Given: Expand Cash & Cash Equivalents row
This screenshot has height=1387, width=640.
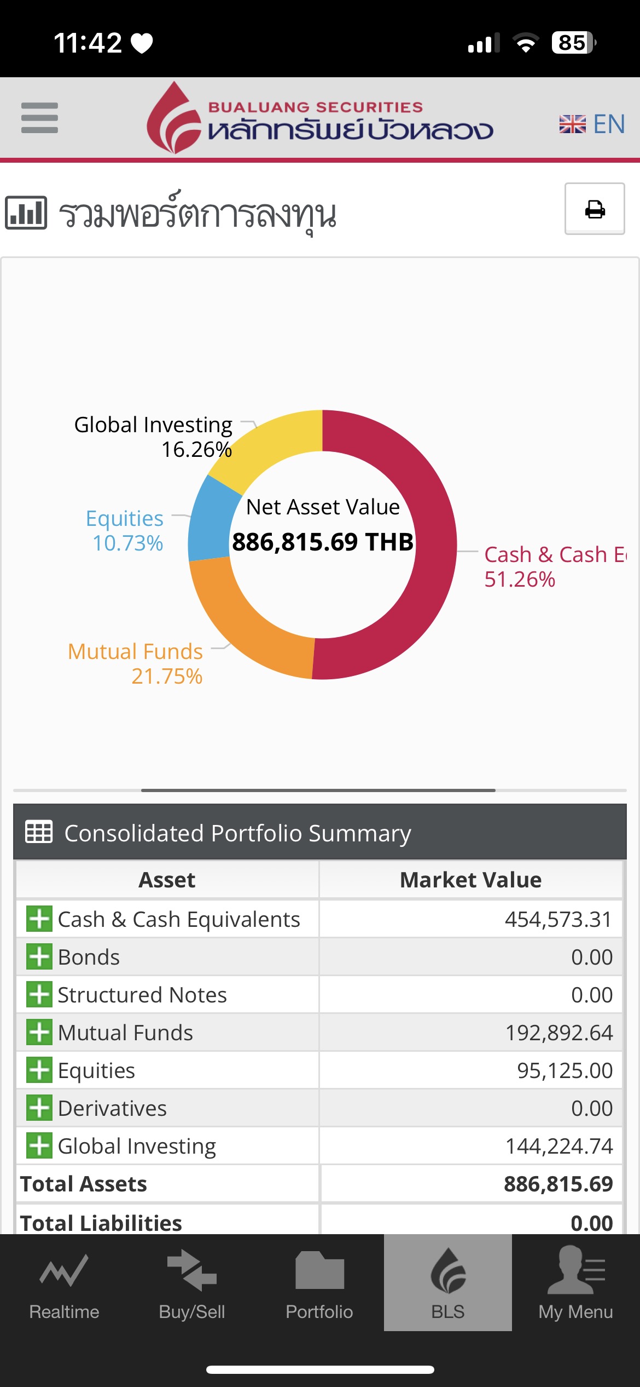Looking at the screenshot, I should pyautogui.click(x=39, y=919).
